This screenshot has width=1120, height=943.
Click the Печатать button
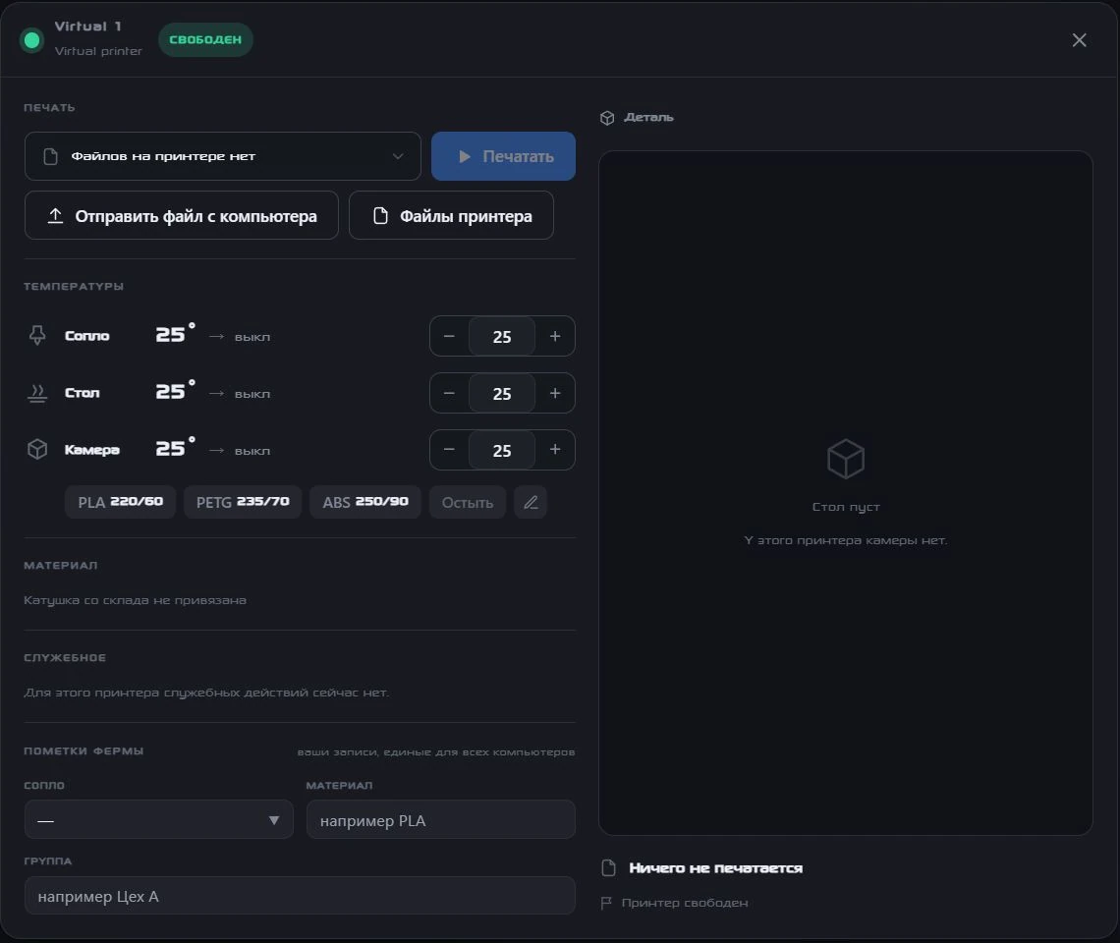[x=504, y=156]
